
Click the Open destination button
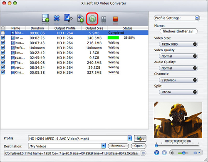139,146
